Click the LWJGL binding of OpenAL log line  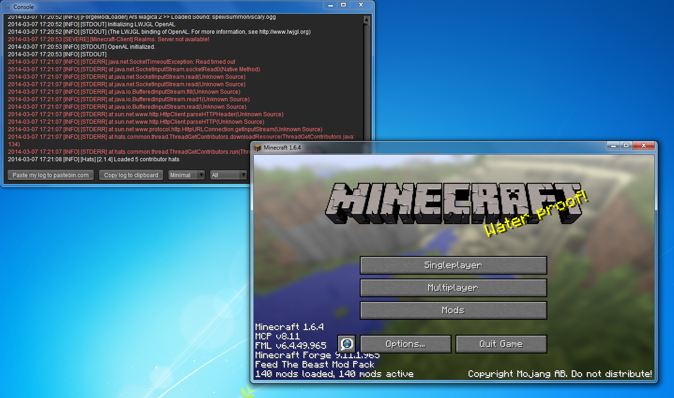(x=159, y=32)
